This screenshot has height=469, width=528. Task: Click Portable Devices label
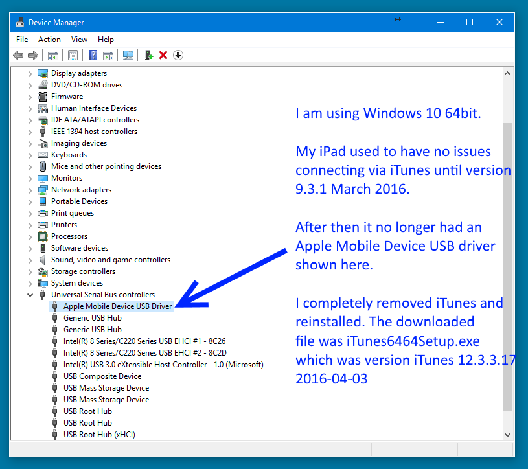coord(80,201)
